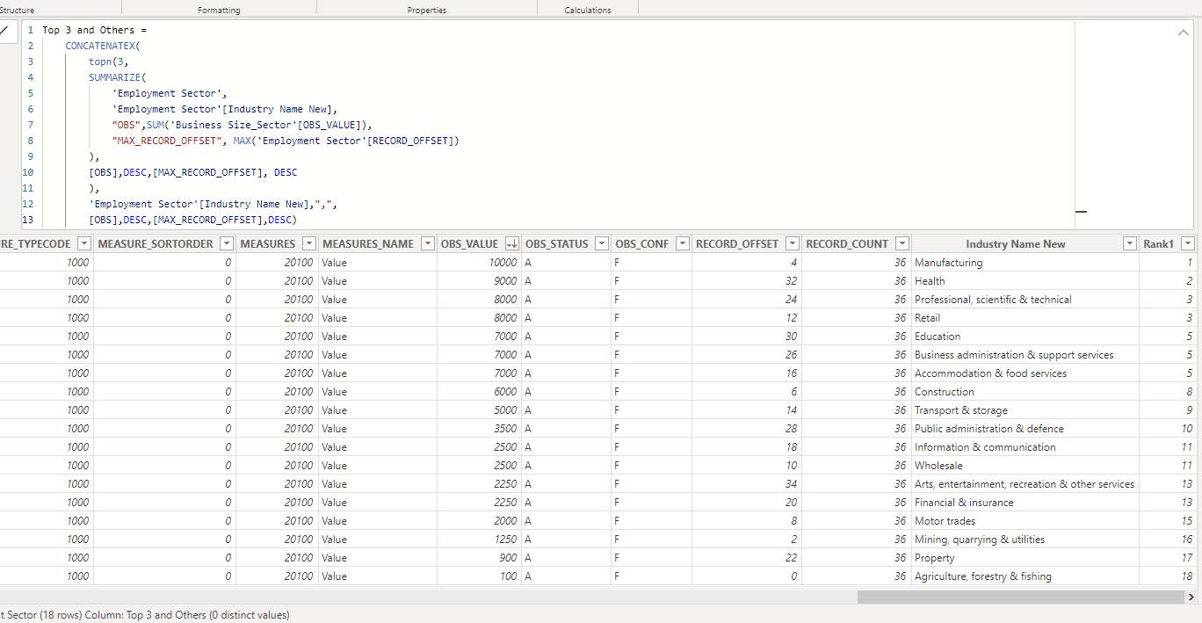This screenshot has height=623, width=1202.
Task: Open the RE_TYPECODE column filter dropdown
Action: coord(84,243)
